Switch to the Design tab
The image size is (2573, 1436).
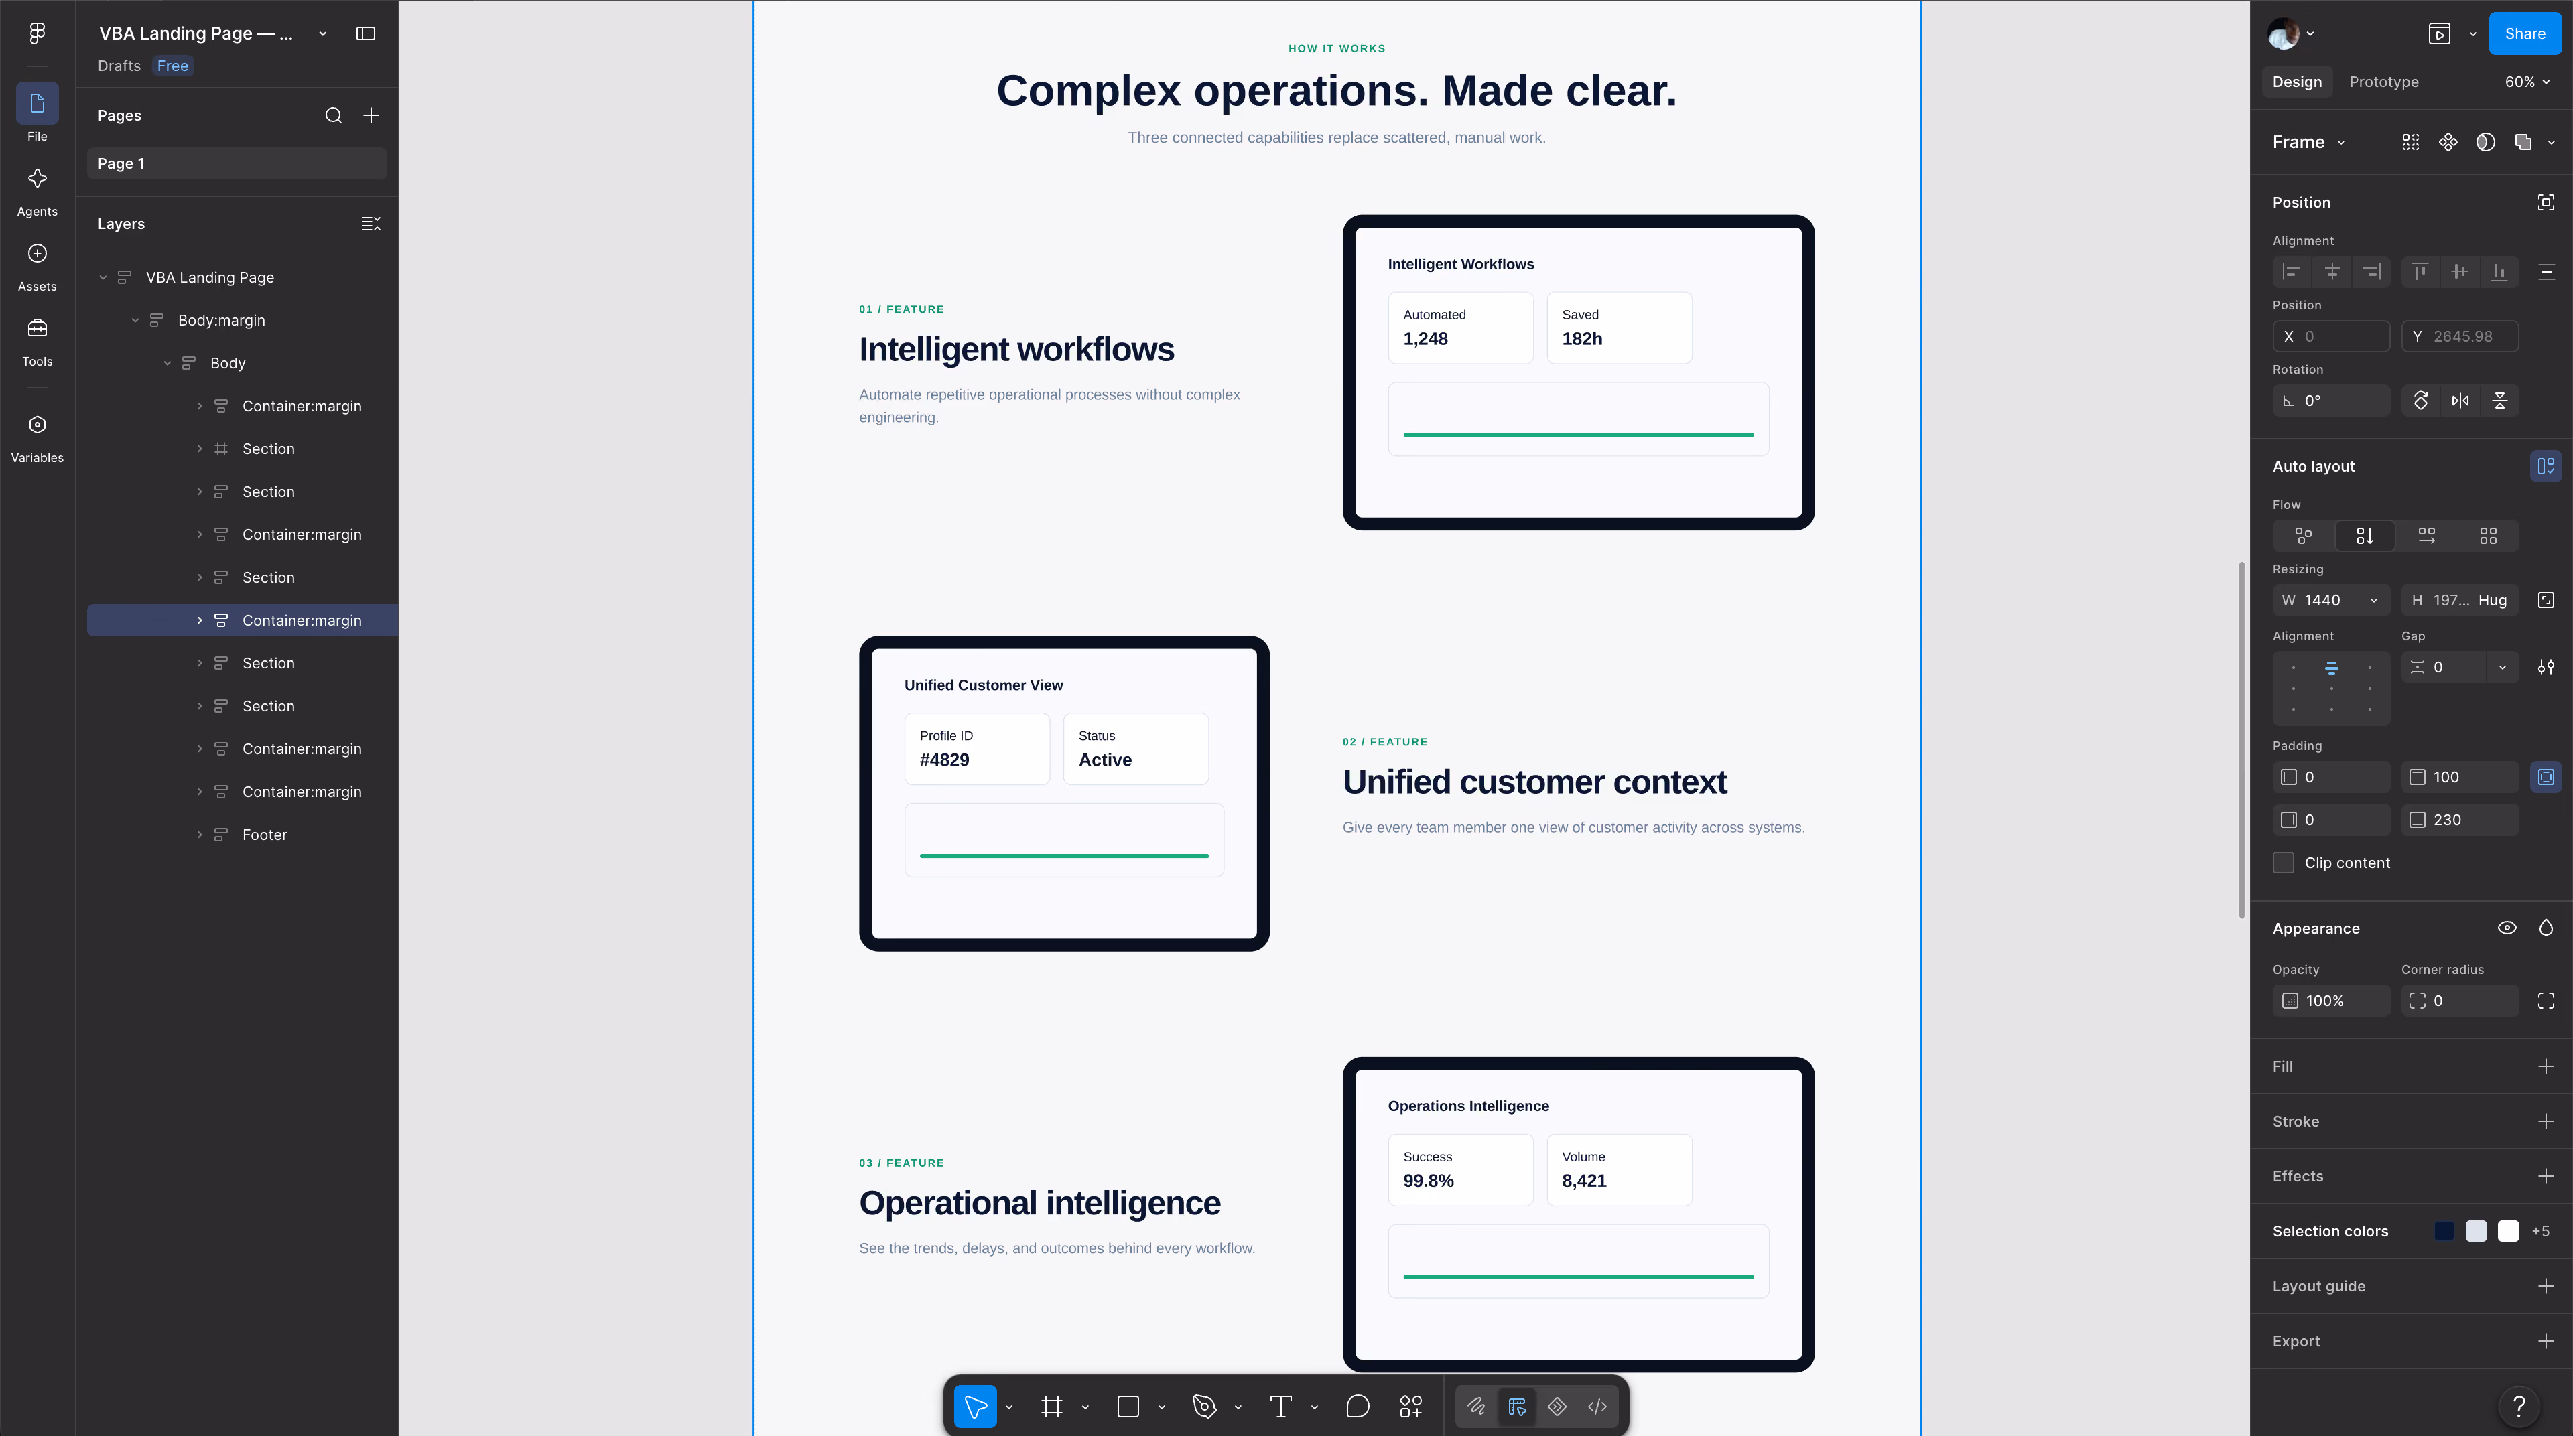pyautogui.click(x=2296, y=82)
